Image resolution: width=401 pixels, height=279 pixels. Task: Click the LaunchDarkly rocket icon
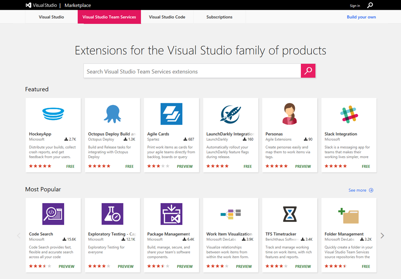[x=230, y=114]
